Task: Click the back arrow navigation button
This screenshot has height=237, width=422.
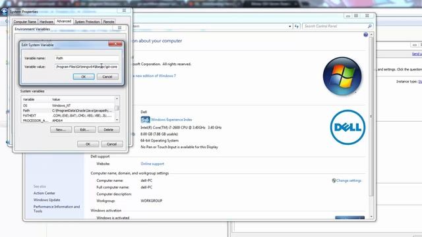Action: [x=5, y=11]
